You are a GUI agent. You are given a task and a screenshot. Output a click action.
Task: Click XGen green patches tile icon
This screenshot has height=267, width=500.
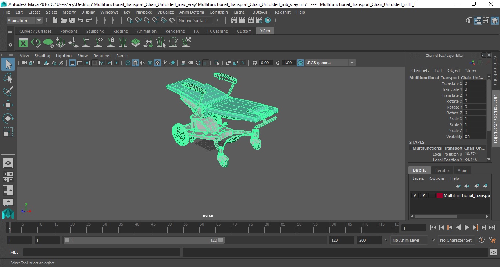point(136,43)
